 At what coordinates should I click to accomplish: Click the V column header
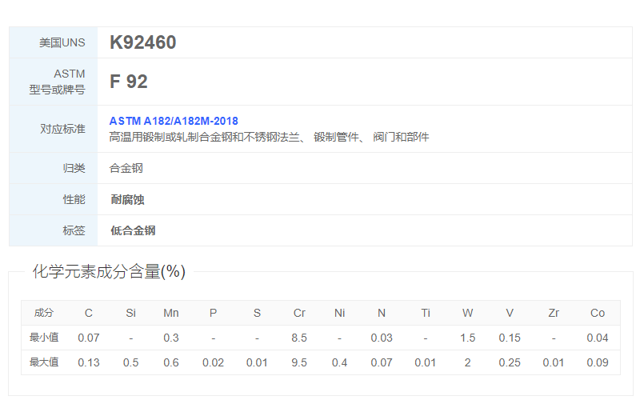pyautogui.click(x=510, y=313)
